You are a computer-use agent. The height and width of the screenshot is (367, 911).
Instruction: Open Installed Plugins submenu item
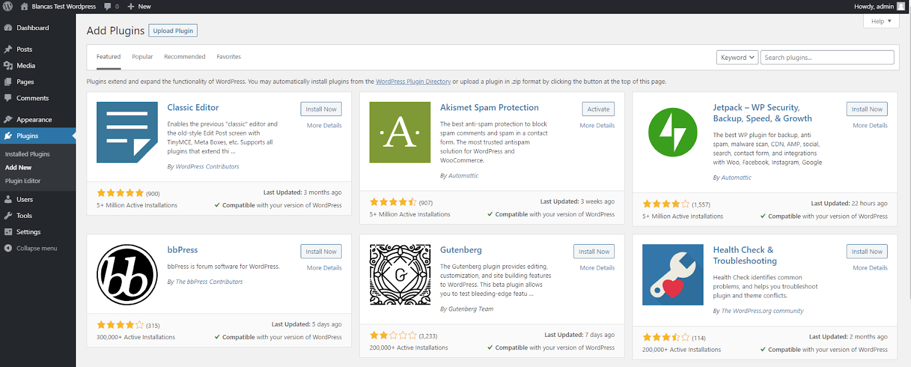(27, 154)
